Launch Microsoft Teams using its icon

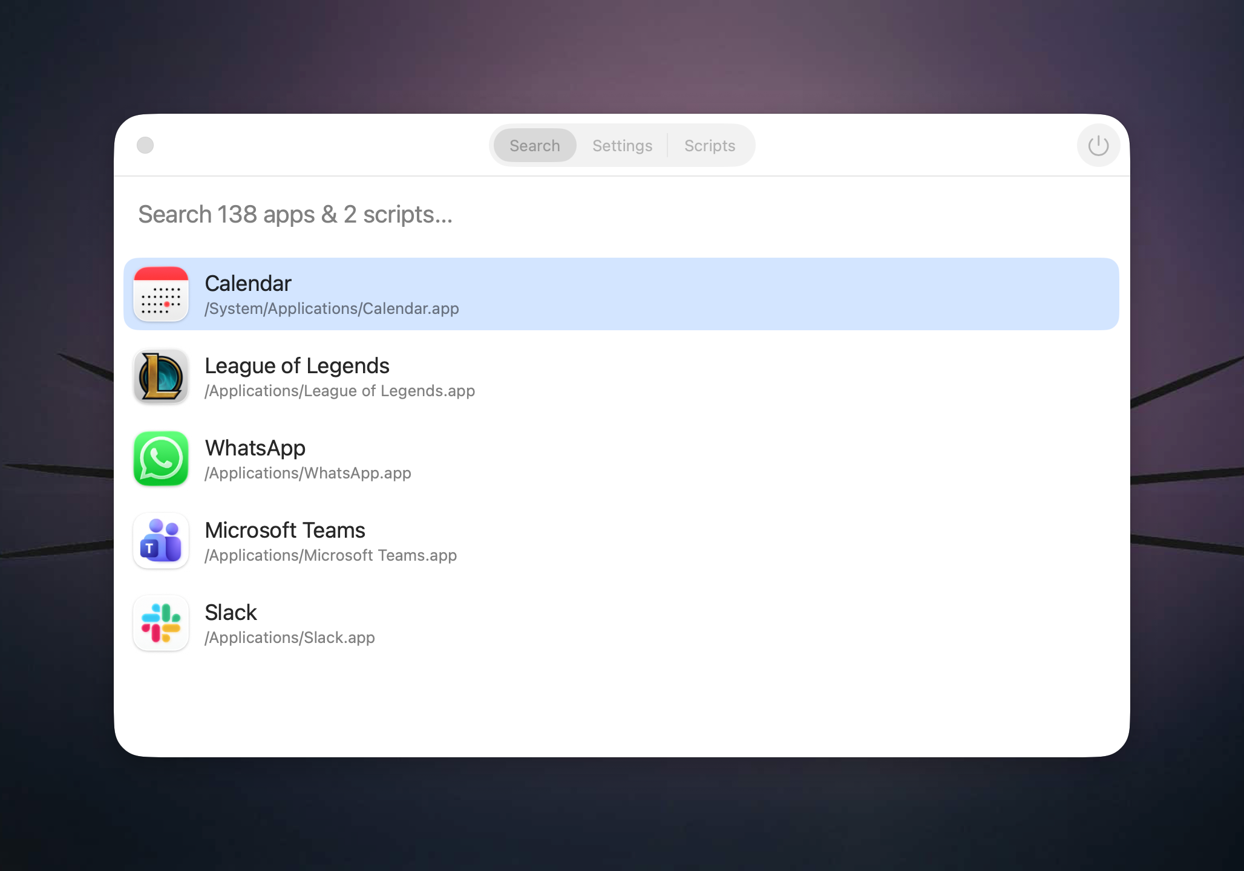160,541
